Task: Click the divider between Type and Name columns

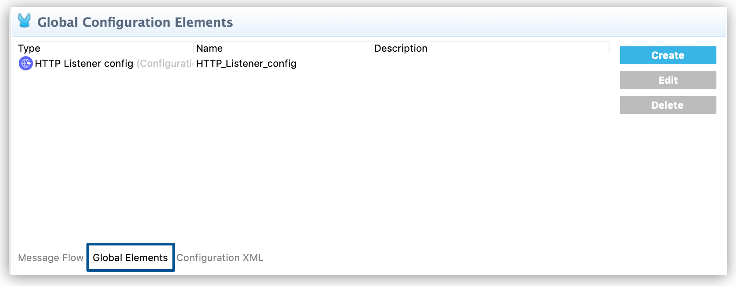Action: pyautogui.click(x=193, y=48)
